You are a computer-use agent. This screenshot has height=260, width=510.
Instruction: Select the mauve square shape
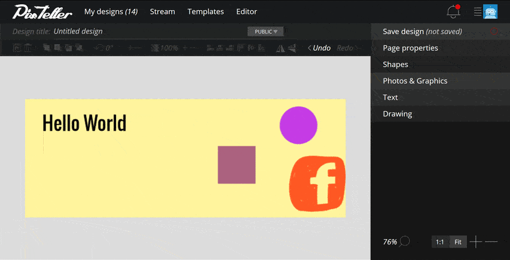coord(236,165)
